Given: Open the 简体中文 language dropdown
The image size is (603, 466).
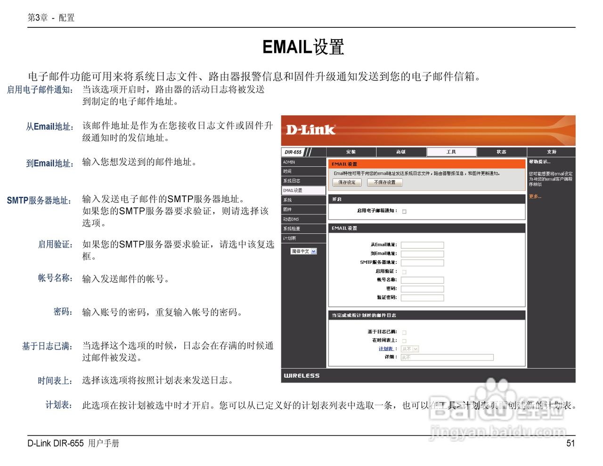Looking at the screenshot, I should (x=304, y=251).
